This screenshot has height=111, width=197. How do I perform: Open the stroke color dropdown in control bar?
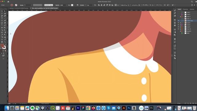point(18,5)
